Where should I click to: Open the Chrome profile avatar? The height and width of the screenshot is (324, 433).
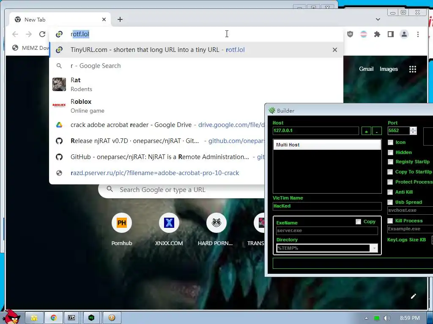[404, 34]
